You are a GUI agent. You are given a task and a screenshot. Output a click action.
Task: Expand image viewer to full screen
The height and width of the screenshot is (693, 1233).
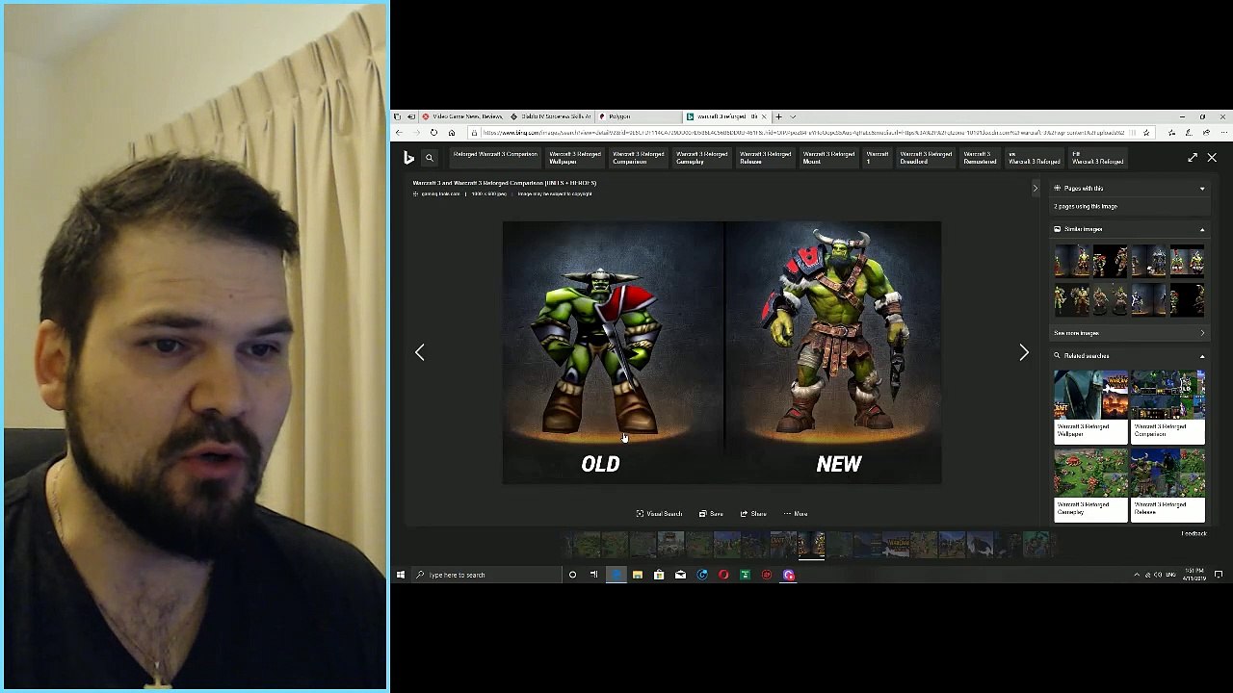tap(1193, 158)
